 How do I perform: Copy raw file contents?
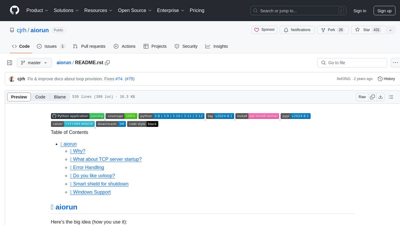pos(372,97)
